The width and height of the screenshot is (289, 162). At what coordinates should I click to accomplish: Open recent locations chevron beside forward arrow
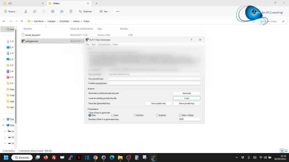(16, 21)
